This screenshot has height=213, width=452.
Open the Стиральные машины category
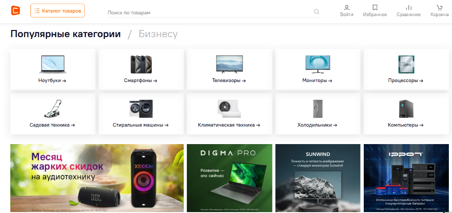click(x=141, y=125)
